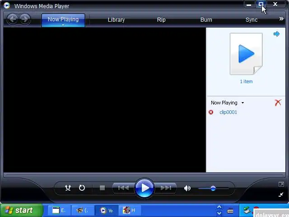
Task: Toggle repeat mode
Action: [82, 188]
